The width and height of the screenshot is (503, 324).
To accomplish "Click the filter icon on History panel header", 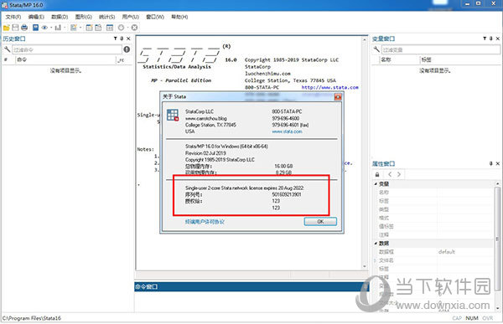I will coord(115,39).
